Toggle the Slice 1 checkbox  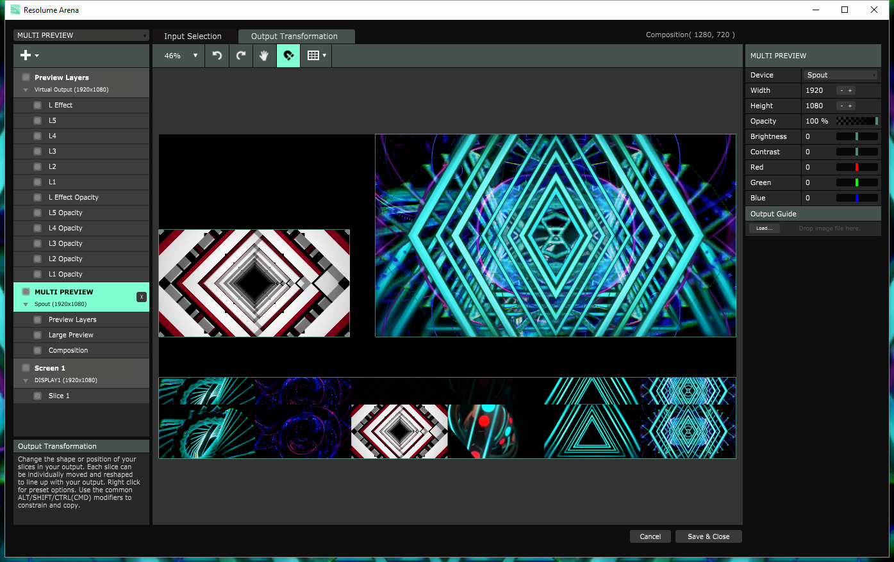(x=38, y=396)
